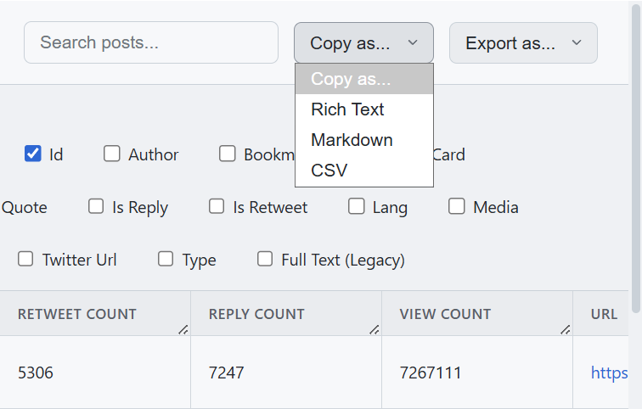Click the Search posts input field
The width and height of the screenshot is (642, 409).
pyautogui.click(x=151, y=42)
